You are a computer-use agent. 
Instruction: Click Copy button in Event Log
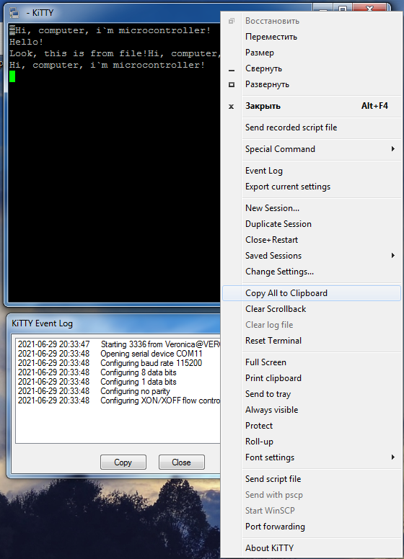click(x=123, y=462)
